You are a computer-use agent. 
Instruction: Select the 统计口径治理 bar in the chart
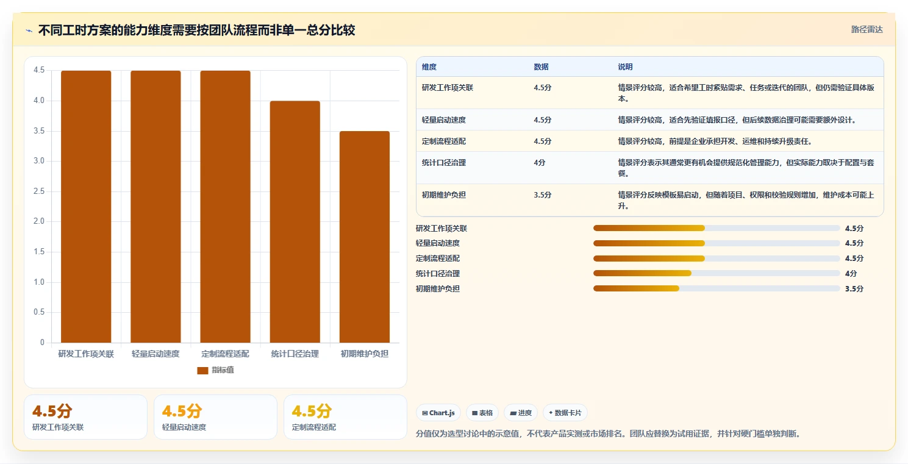[x=295, y=222]
